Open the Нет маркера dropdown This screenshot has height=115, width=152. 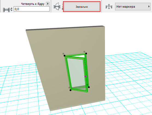click(133, 7)
